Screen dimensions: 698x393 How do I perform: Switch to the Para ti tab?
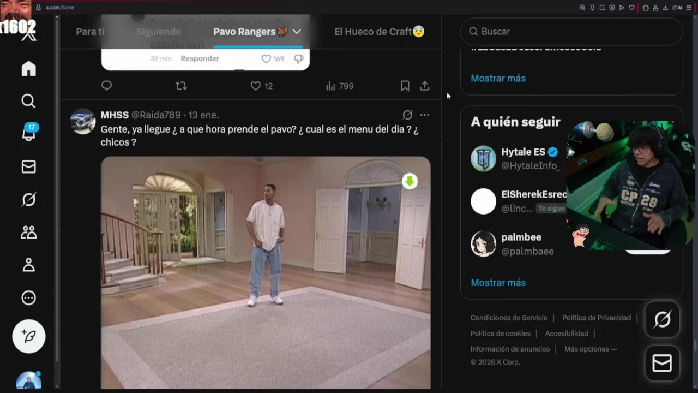pos(90,32)
